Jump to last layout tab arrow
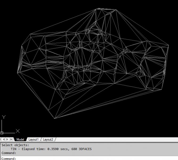This screenshot has height=160, width=178. (11, 139)
